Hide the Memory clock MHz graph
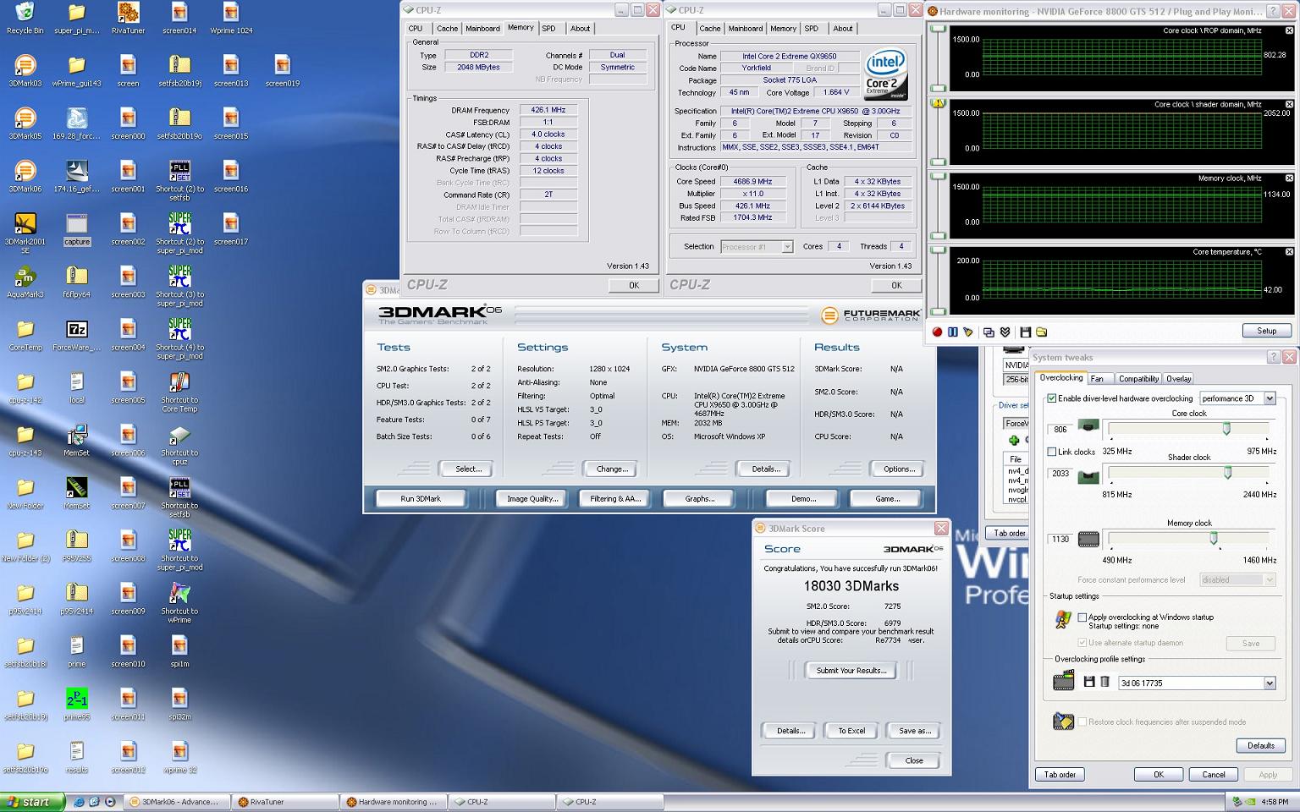Screen dimensions: 1300x812 (x=1289, y=178)
